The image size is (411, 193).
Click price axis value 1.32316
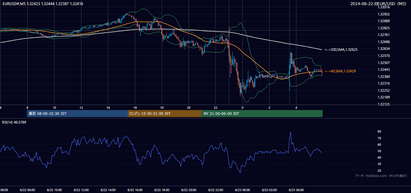[x=383, y=83]
